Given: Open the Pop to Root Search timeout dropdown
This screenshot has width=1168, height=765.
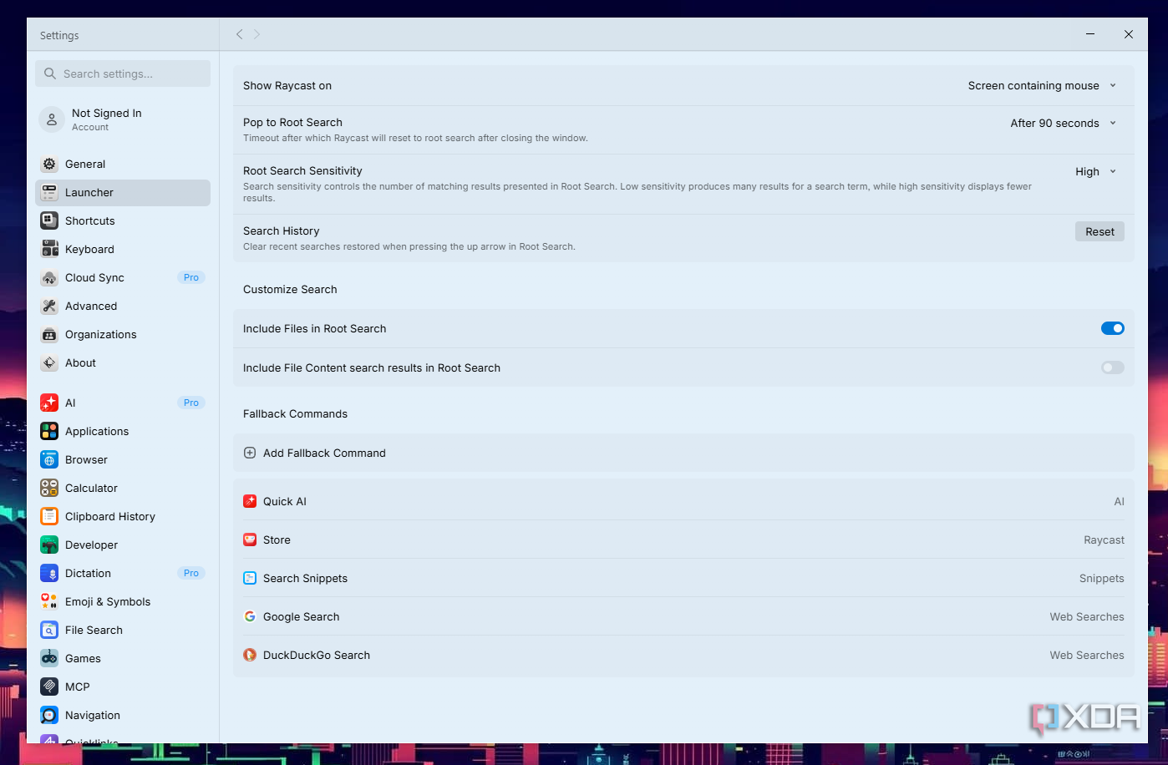Looking at the screenshot, I should coord(1063,124).
